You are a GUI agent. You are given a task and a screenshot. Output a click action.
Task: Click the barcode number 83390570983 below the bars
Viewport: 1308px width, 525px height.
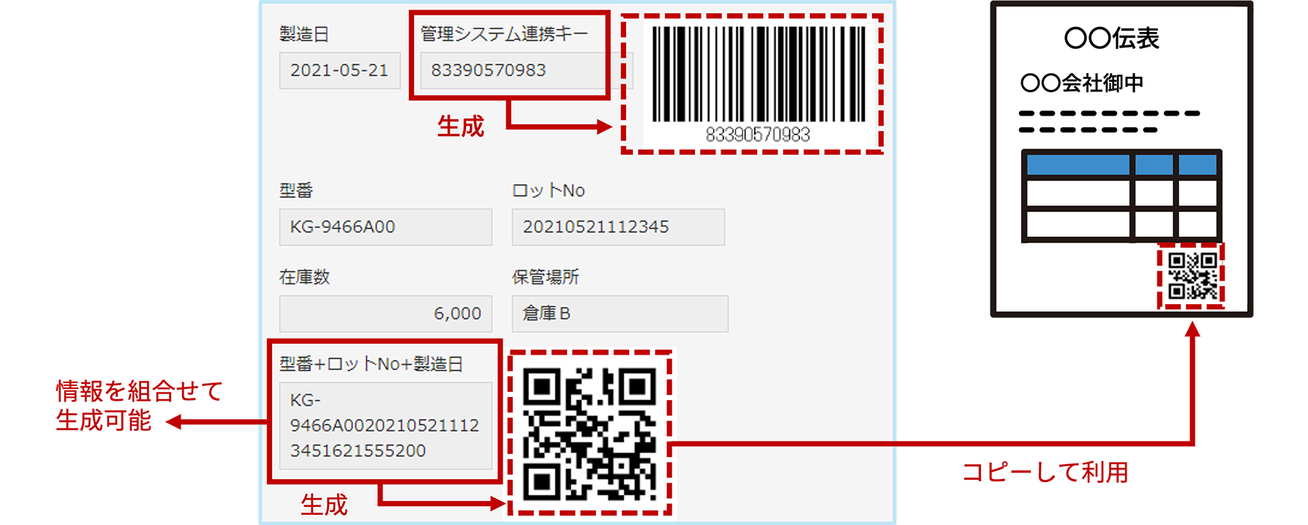[x=758, y=135]
